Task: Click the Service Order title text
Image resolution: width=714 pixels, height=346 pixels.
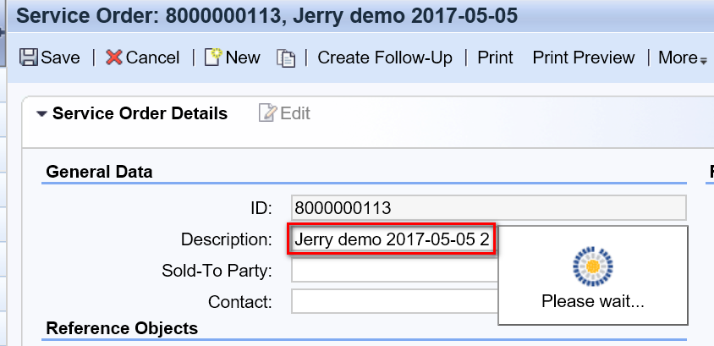Action: point(266,16)
